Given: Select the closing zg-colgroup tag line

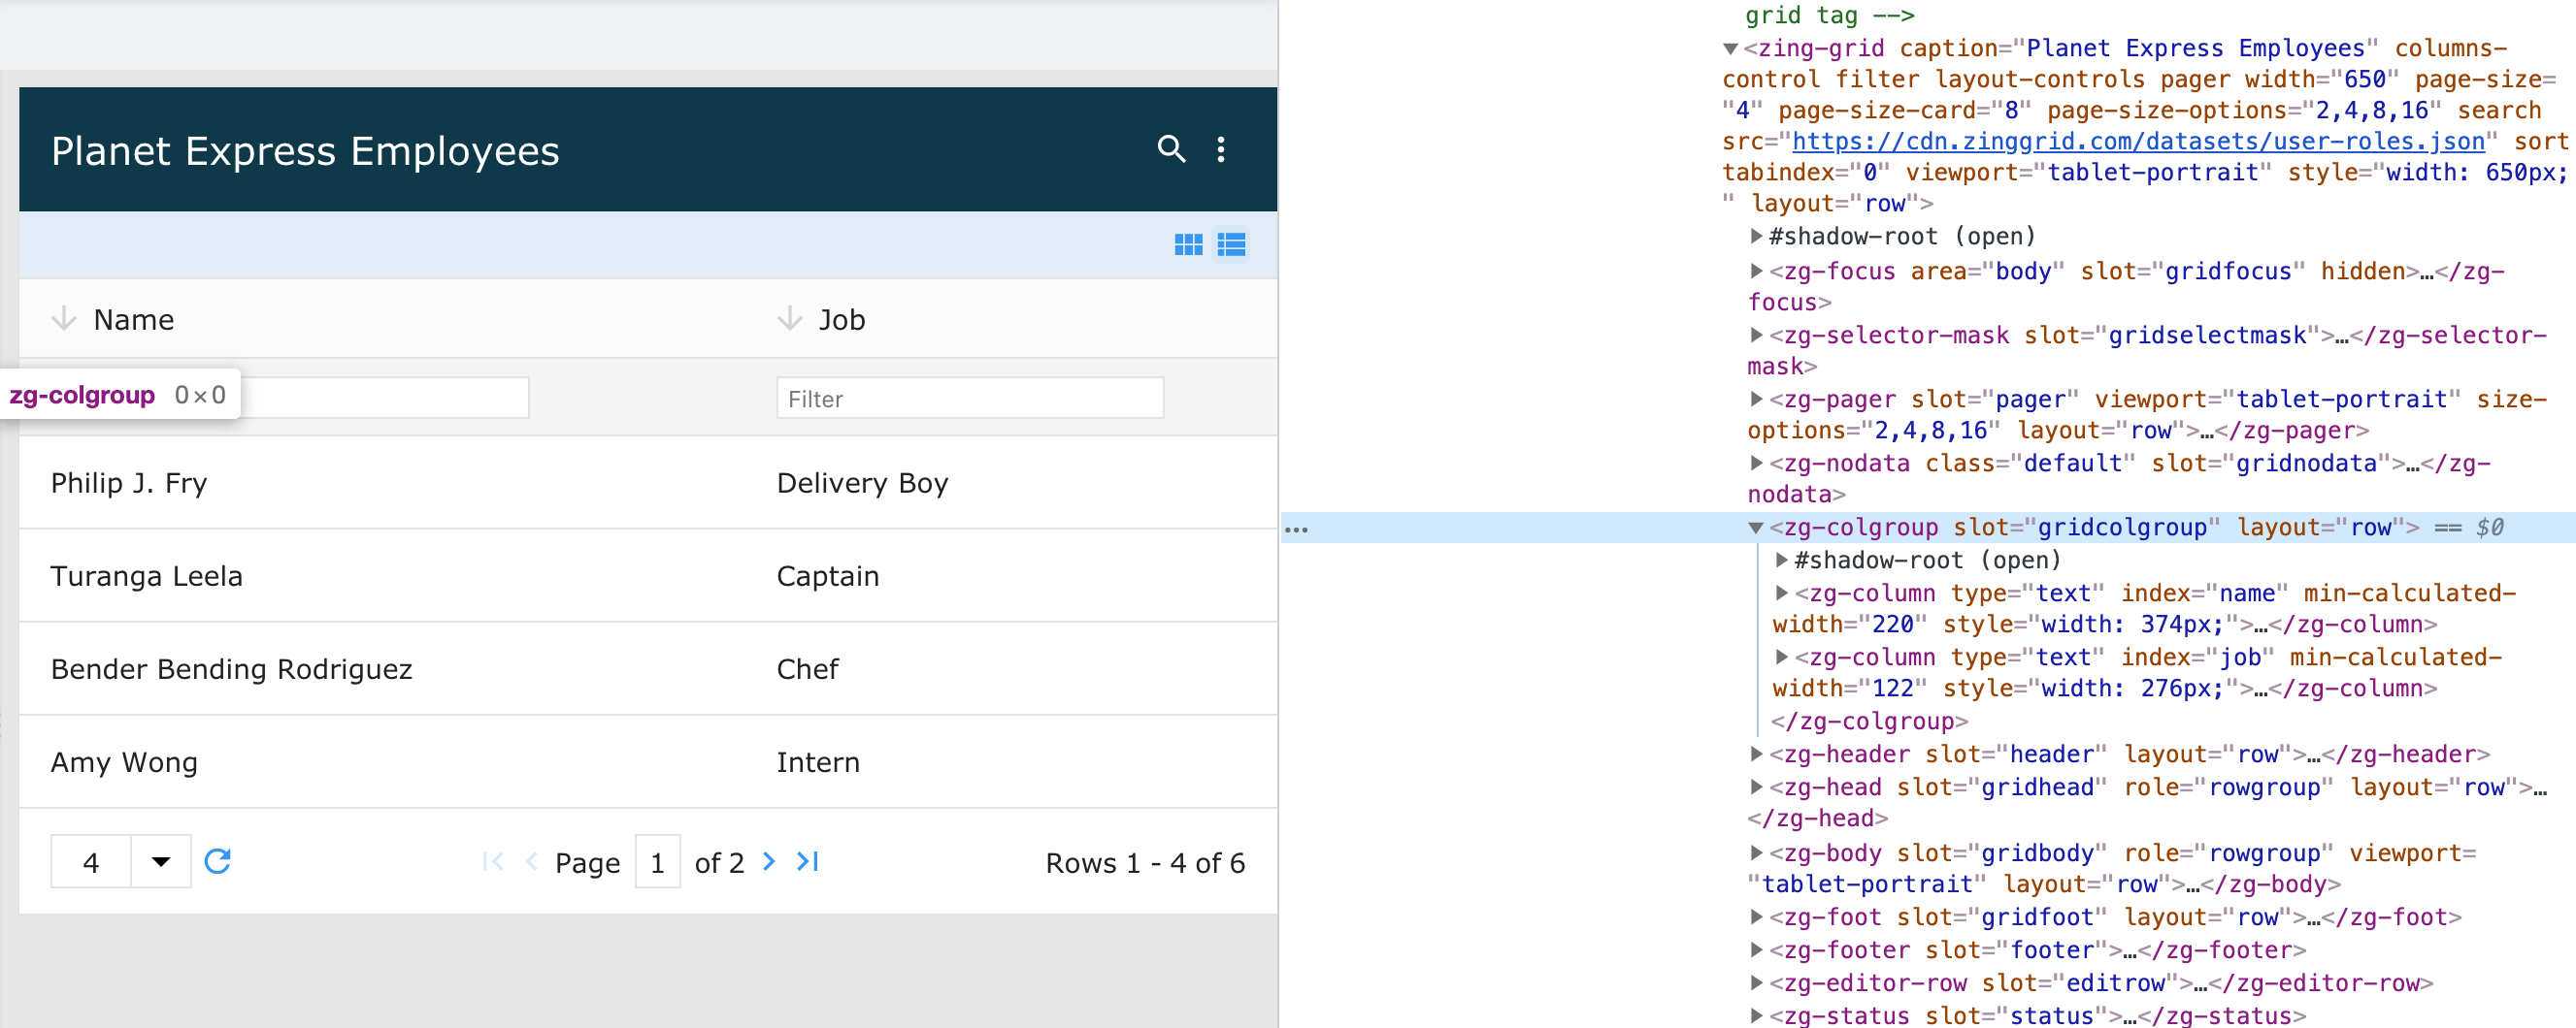Looking at the screenshot, I should pos(1868,722).
